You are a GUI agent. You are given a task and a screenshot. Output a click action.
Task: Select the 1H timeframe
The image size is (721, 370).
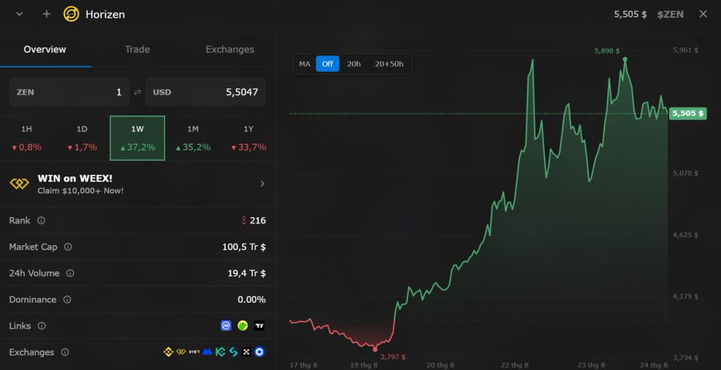pyautogui.click(x=26, y=138)
